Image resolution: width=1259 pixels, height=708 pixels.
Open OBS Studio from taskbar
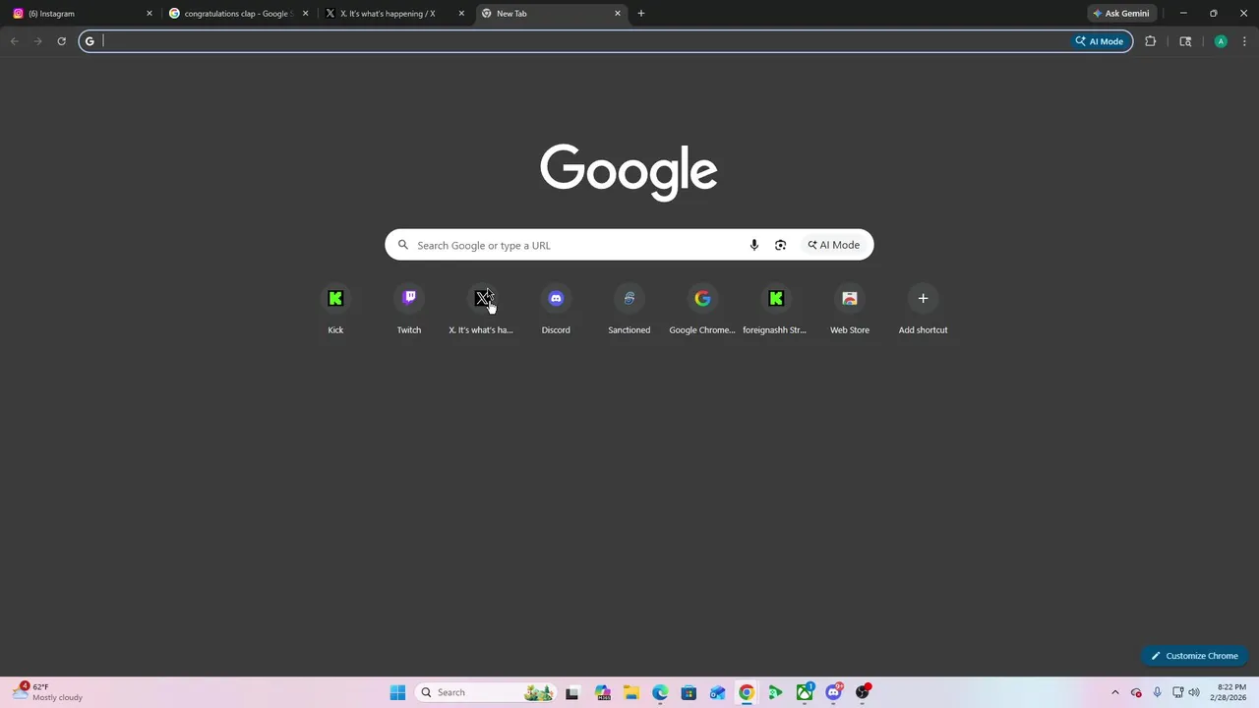coord(863,692)
